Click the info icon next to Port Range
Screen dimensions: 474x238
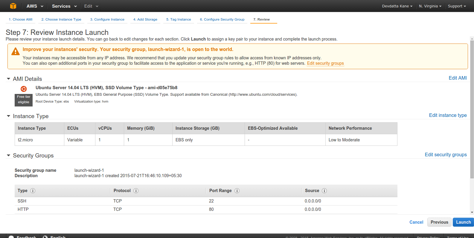[237, 191]
